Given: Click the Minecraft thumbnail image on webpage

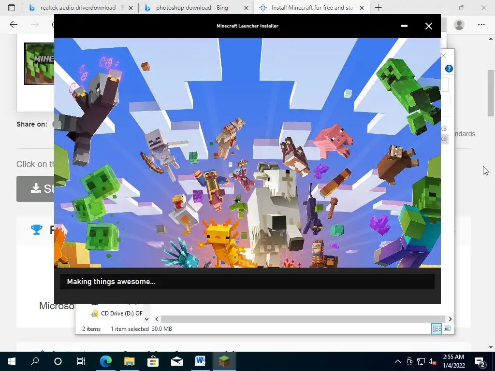Looking at the screenshot, I should tap(39, 64).
